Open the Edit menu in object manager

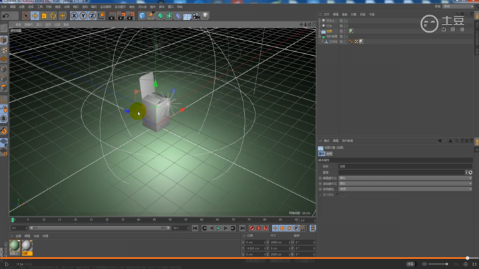pyautogui.click(x=336, y=14)
